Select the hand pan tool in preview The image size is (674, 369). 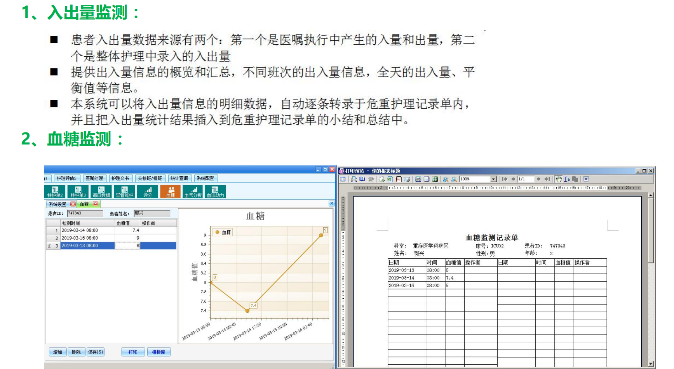[558, 179]
